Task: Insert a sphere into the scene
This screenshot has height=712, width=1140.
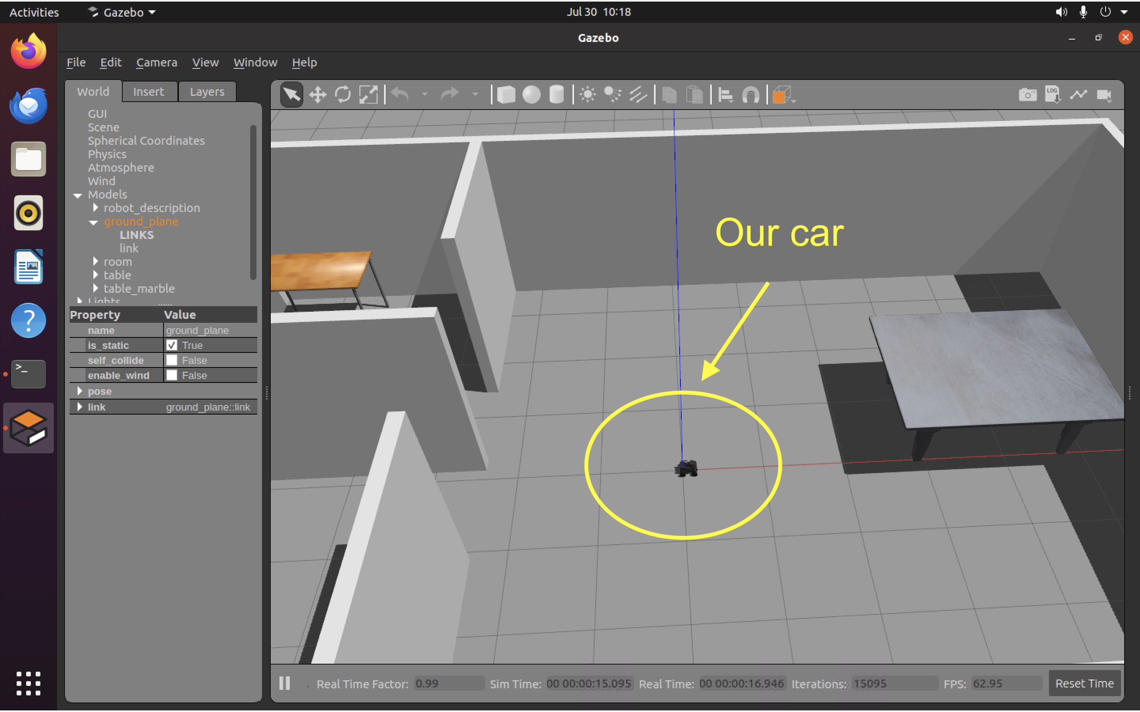Action: pyautogui.click(x=531, y=94)
